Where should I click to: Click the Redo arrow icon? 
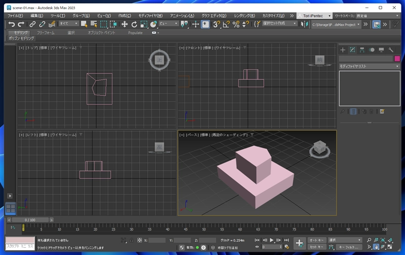21,24
